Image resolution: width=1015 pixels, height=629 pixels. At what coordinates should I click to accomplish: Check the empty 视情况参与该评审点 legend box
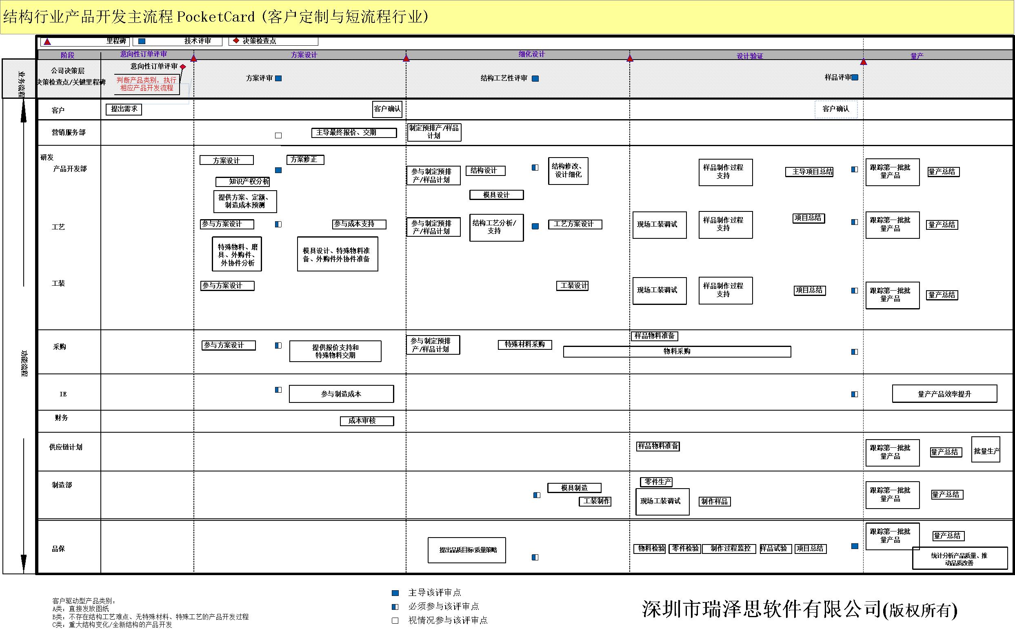(395, 621)
